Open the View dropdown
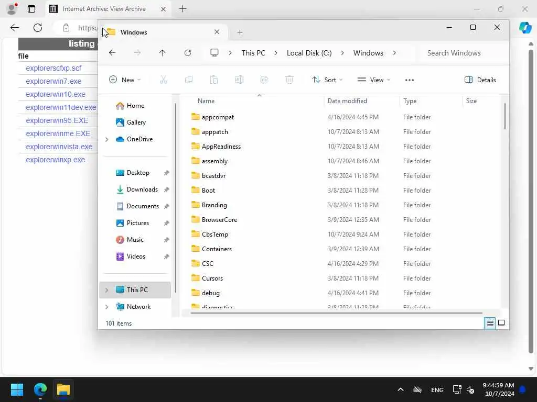Image resolution: width=537 pixels, height=402 pixels. click(373, 80)
